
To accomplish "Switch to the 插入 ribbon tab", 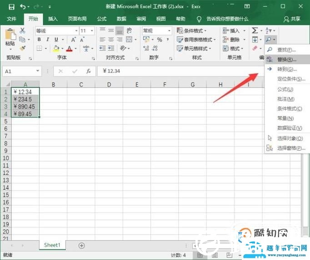I will 53,19.
